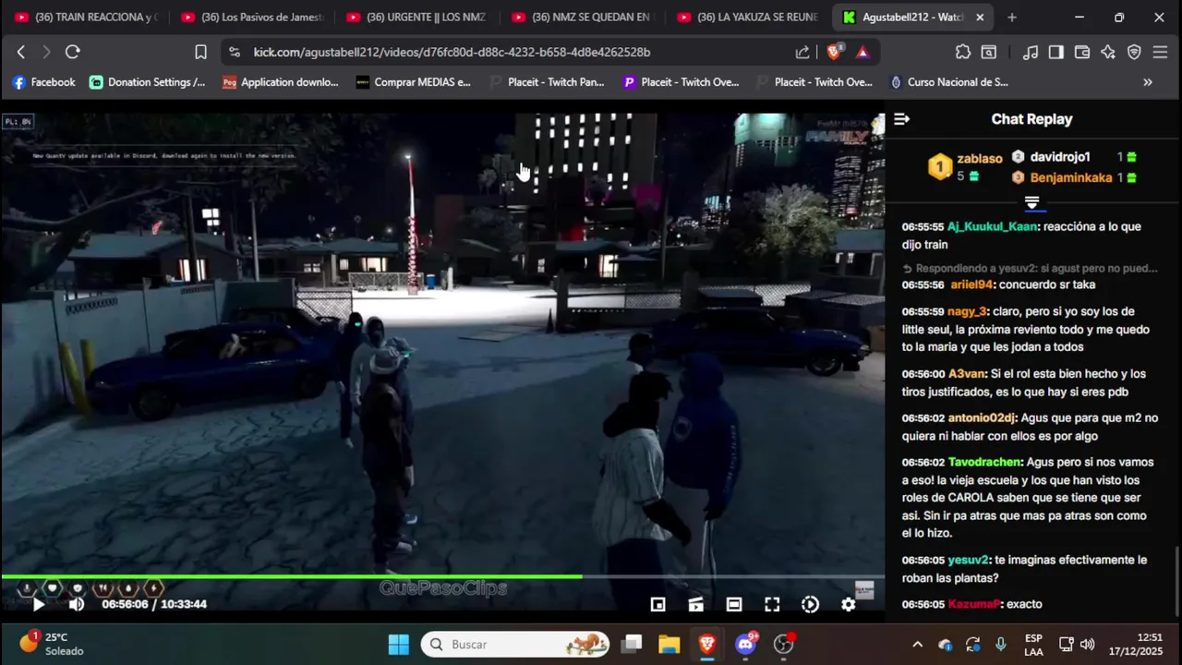Open the browser extensions menu
Viewport: 1182px width, 665px height.
(x=963, y=53)
